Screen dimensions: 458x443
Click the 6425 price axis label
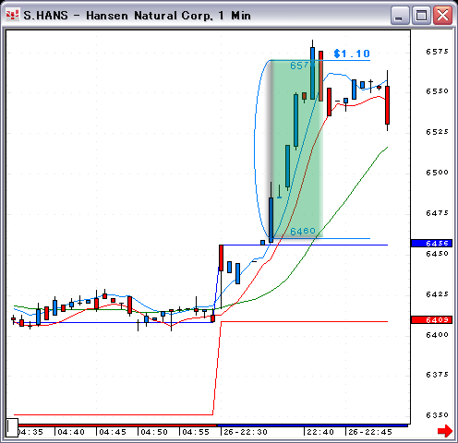437,294
